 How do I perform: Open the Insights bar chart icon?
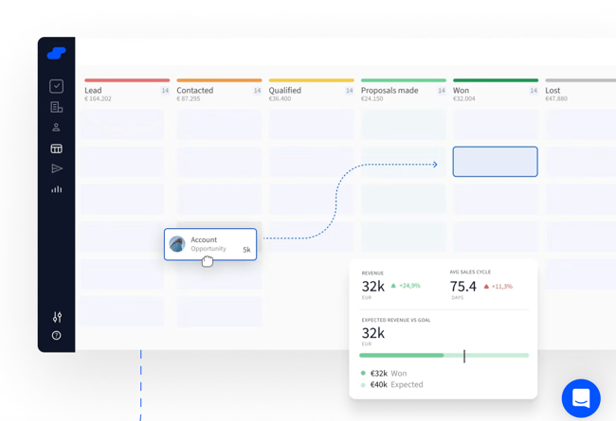(57, 189)
